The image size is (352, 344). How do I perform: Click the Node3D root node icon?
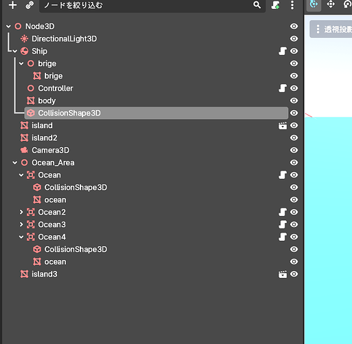18,26
